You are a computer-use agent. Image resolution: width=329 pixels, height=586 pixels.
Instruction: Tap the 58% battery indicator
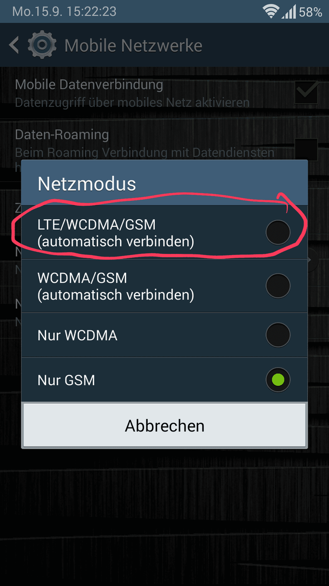pyautogui.click(x=310, y=12)
